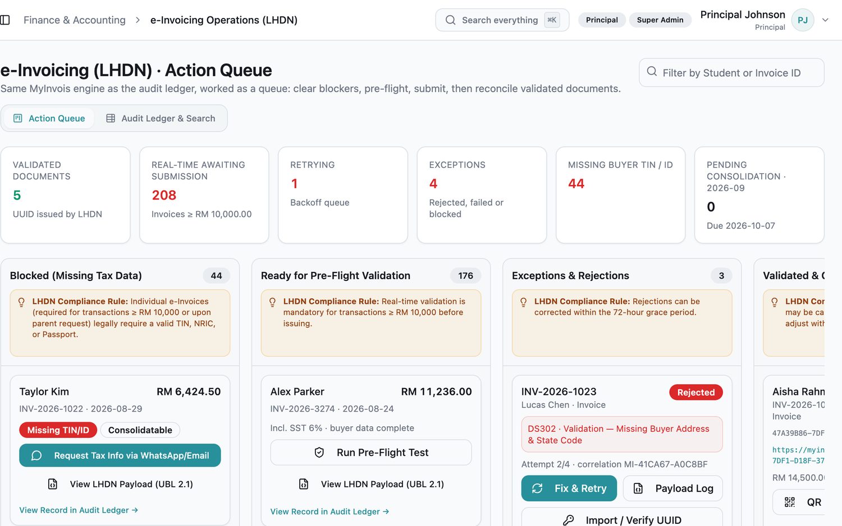Click the key icon on Import / Verify UUID
Screen dimensions: 842x526
pyautogui.click(x=569, y=520)
